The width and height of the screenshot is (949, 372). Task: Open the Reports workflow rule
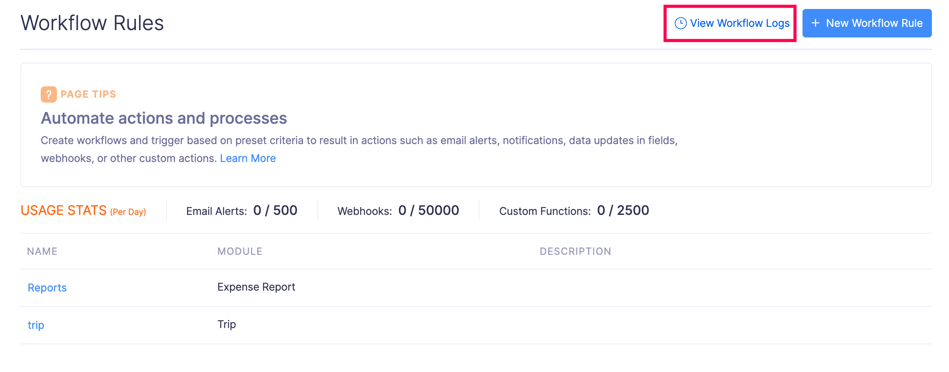[x=47, y=287]
